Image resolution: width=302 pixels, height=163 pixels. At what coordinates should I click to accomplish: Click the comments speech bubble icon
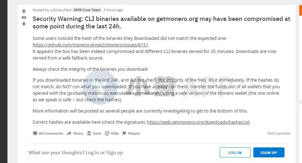click(x=35, y=133)
